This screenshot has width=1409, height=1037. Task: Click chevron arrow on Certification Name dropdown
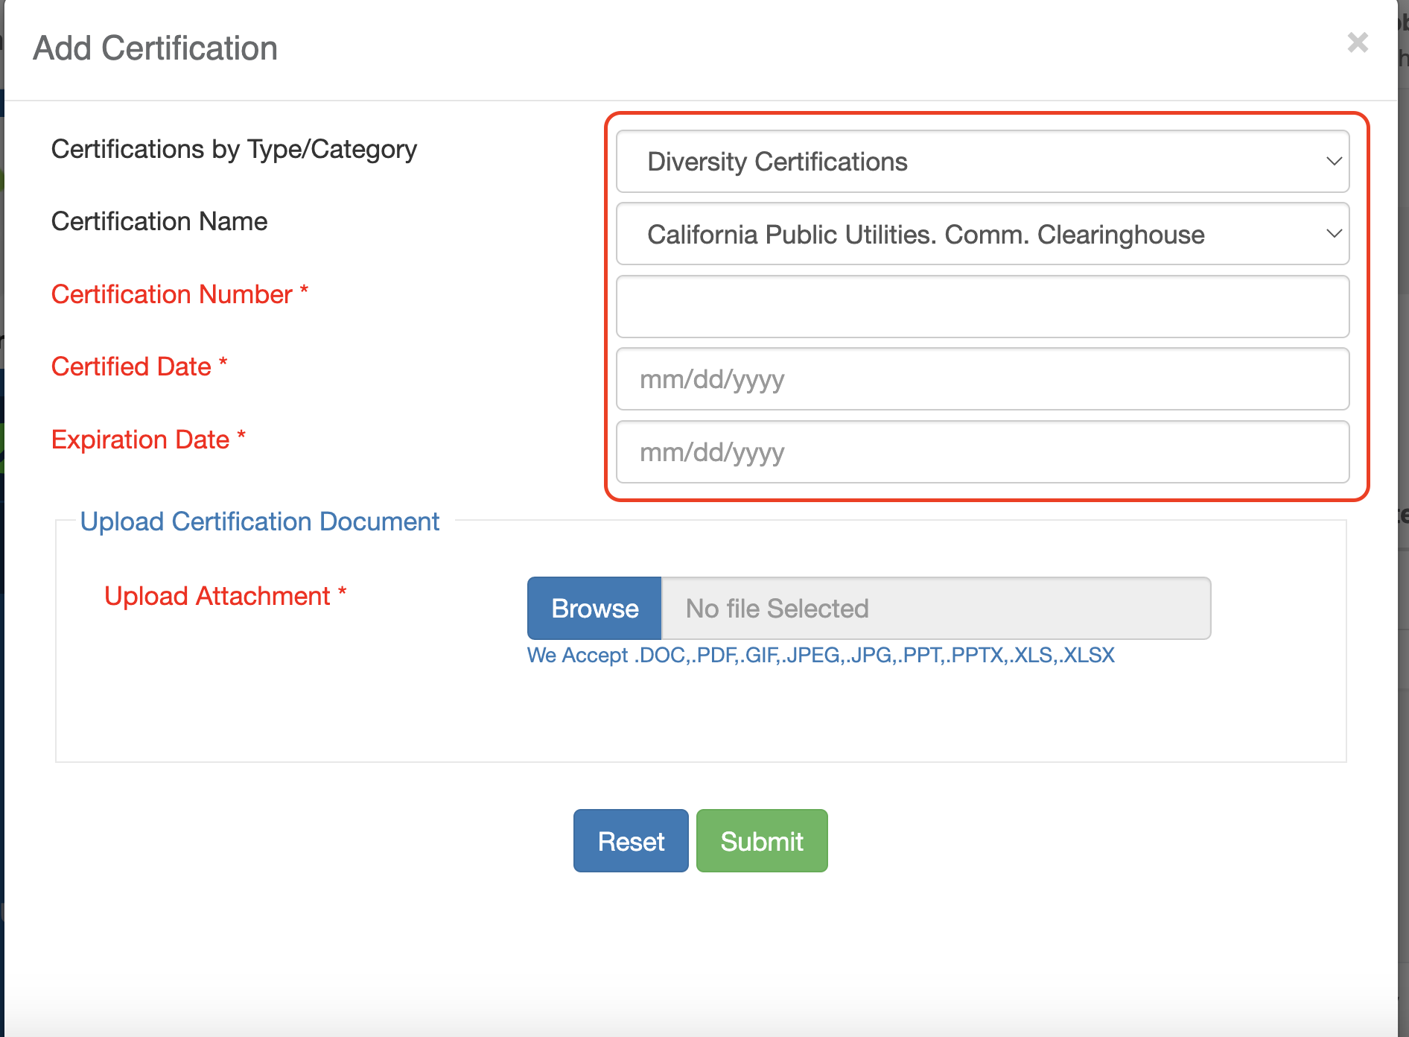click(x=1333, y=234)
